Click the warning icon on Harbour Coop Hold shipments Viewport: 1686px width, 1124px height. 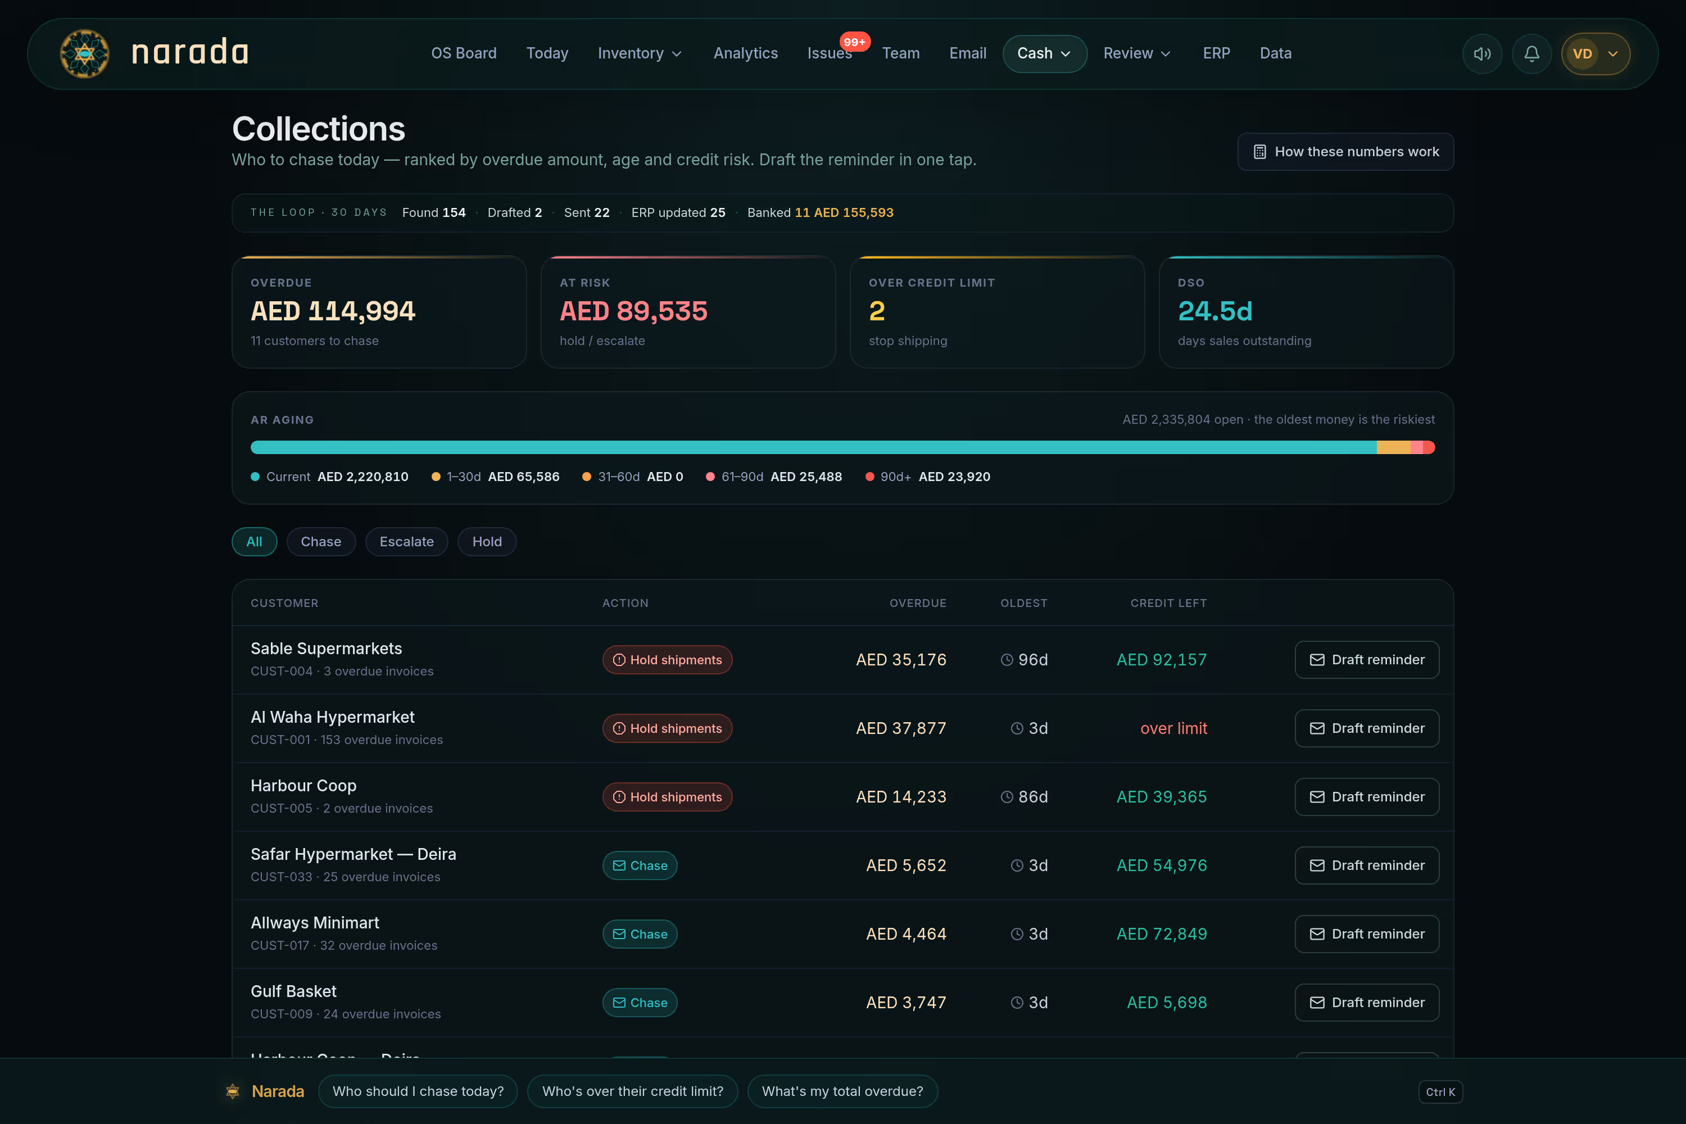[619, 797]
